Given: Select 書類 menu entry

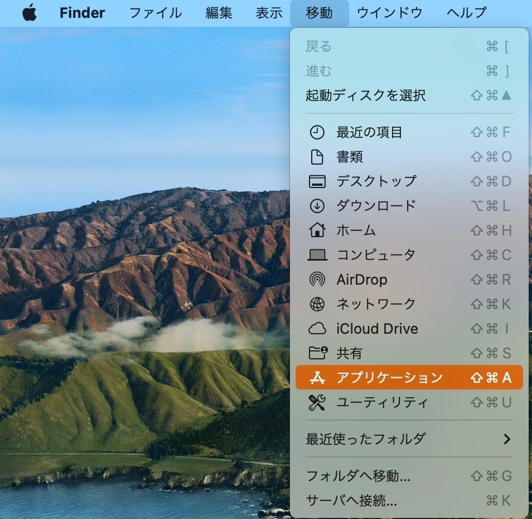Looking at the screenshot, I should coord(409,157).
